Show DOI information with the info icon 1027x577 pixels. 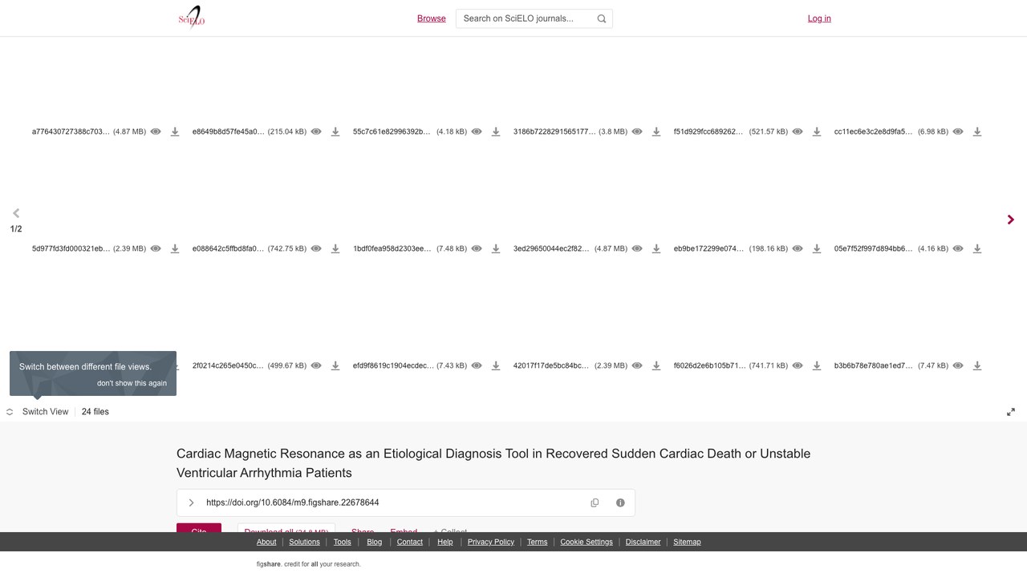pos(620,502)
